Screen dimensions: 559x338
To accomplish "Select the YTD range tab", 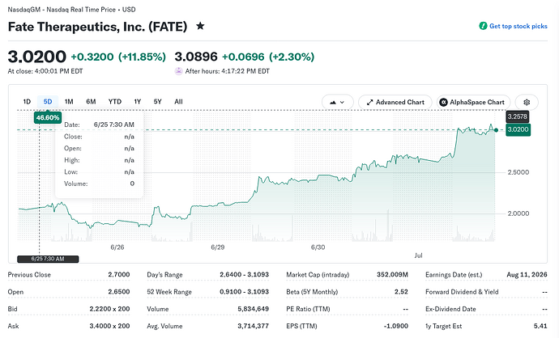I will tap(115, 102).
